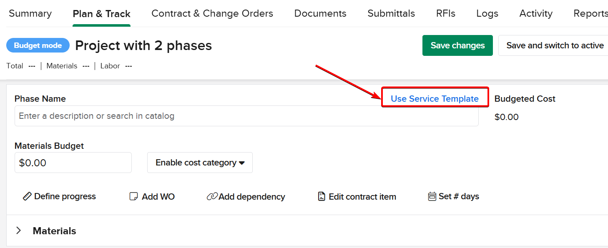Viewport: 608px width, 248px height.
Task: Click the chain link dependency icon
Action: [x=212, y=197]
